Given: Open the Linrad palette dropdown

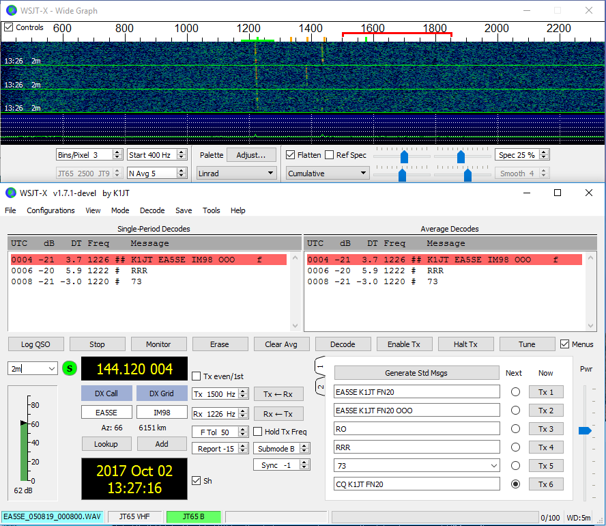Looking at the screenshot, I should [236, 174].
